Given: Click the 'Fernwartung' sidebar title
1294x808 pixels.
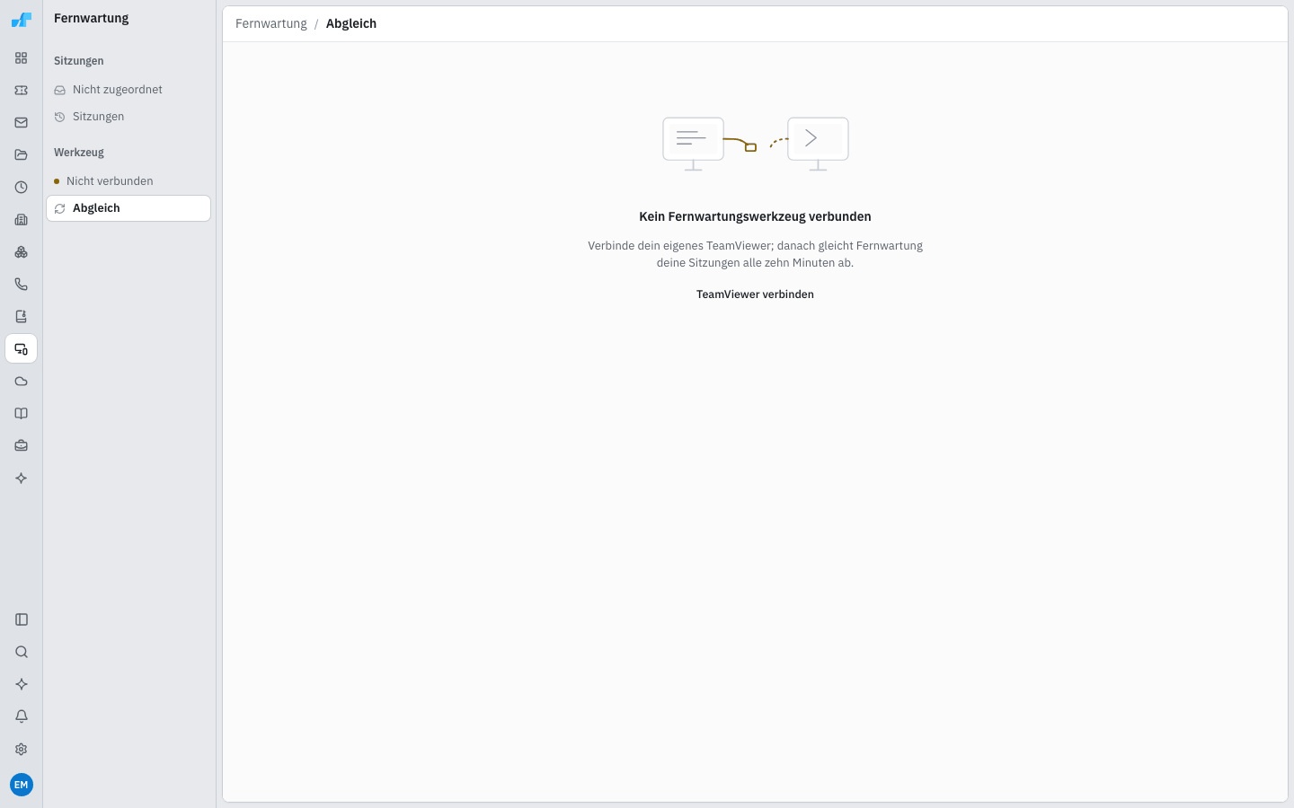Looking at the screenshot, I should coord(91,18).
